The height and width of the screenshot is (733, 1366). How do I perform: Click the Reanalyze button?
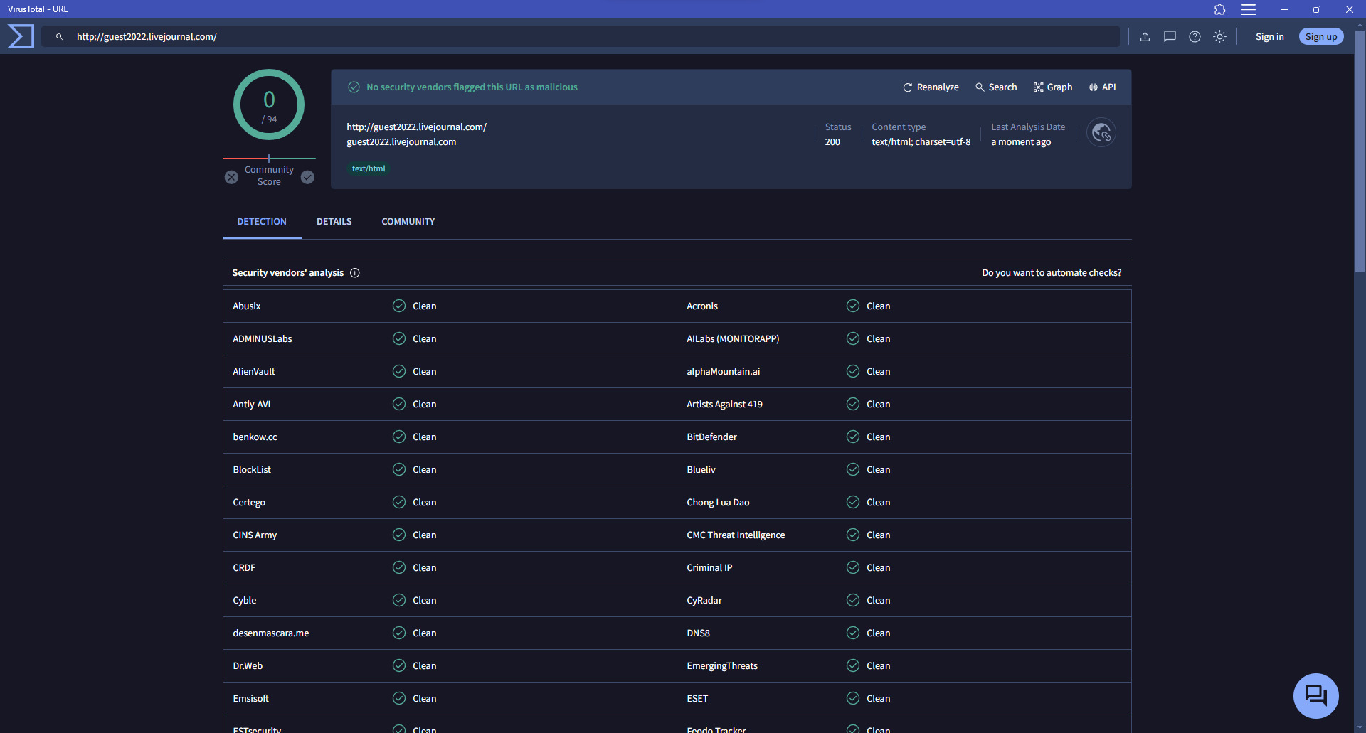tap(931, 87)
